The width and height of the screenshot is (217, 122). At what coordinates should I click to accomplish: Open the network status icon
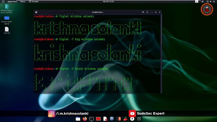[x=202, y=1]
